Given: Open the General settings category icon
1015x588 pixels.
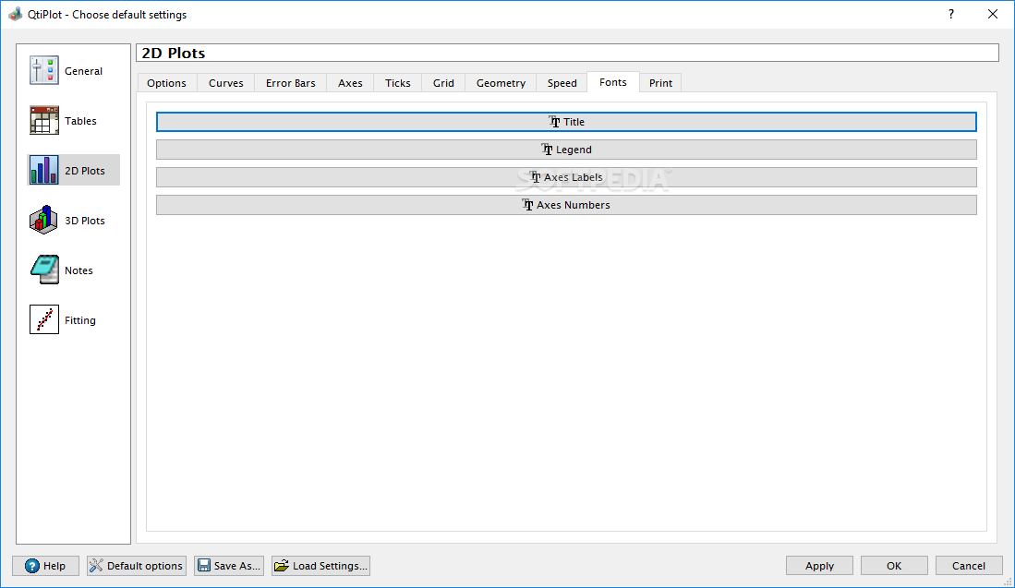Looking at the screenshot, I should (44, 70).
